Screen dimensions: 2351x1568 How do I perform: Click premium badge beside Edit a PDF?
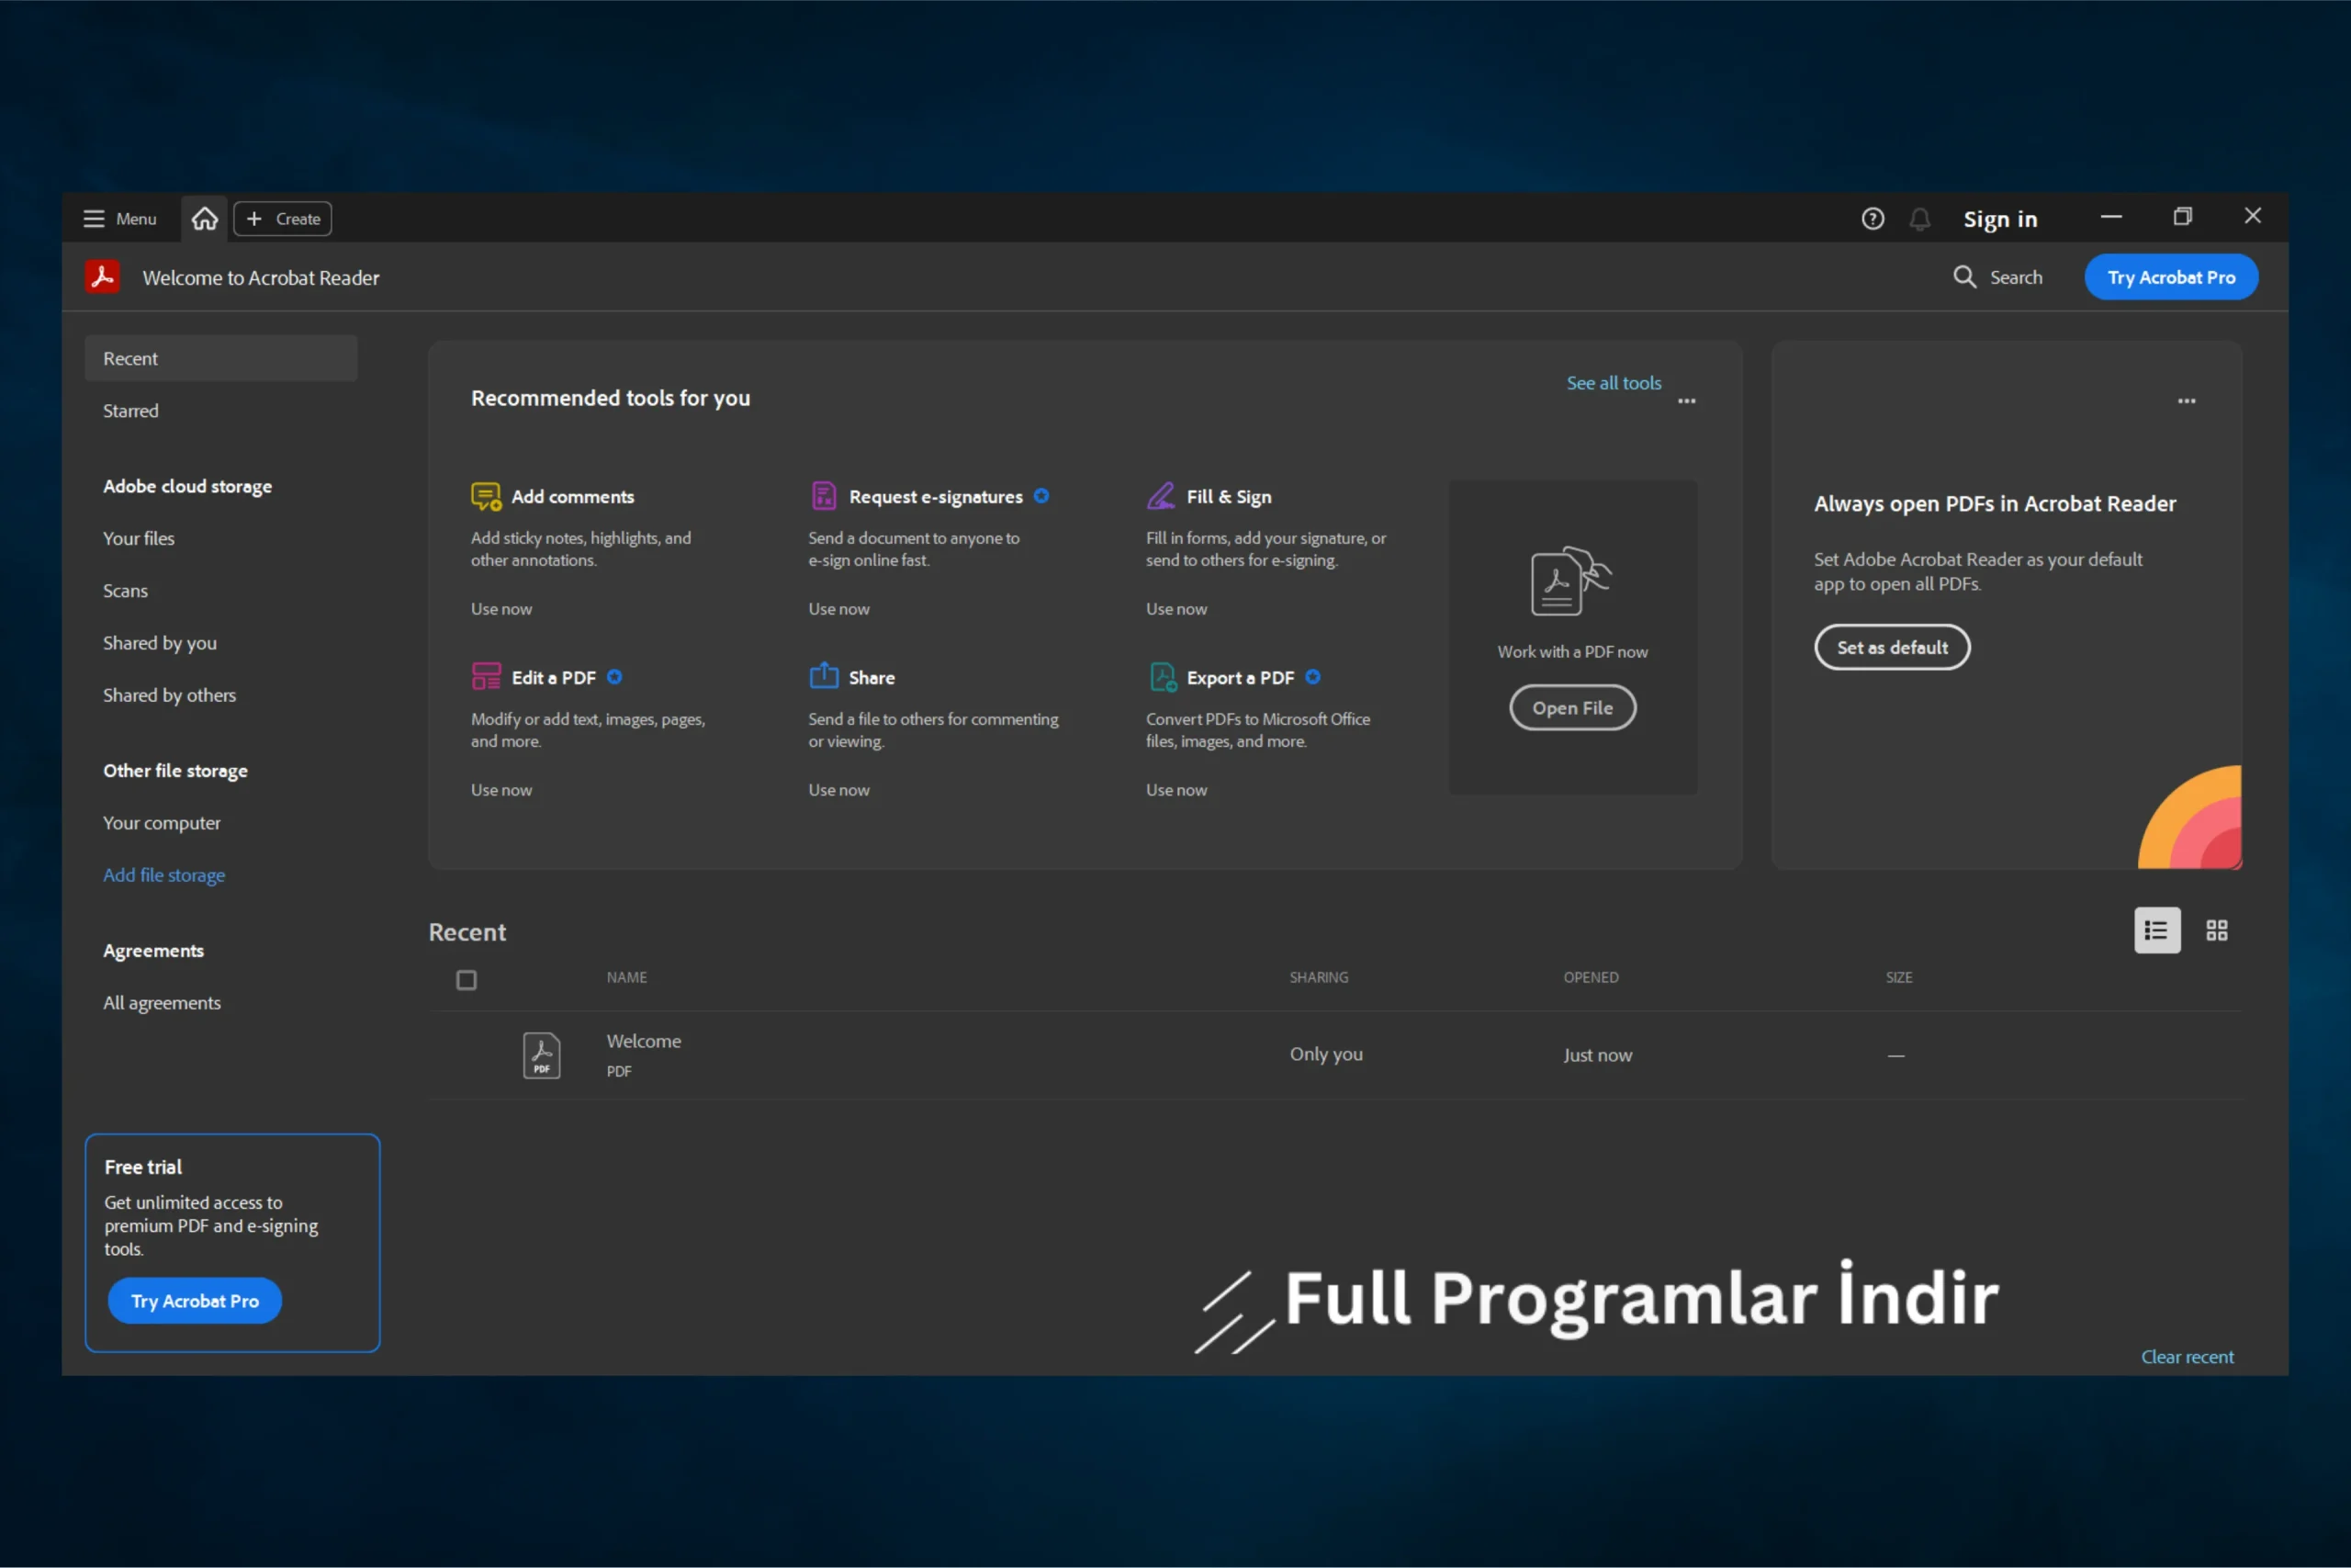coord(614,677)
